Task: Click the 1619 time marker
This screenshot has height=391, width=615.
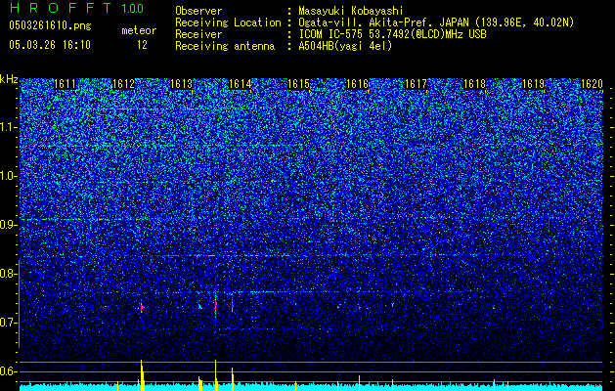Action: (534, 84)
